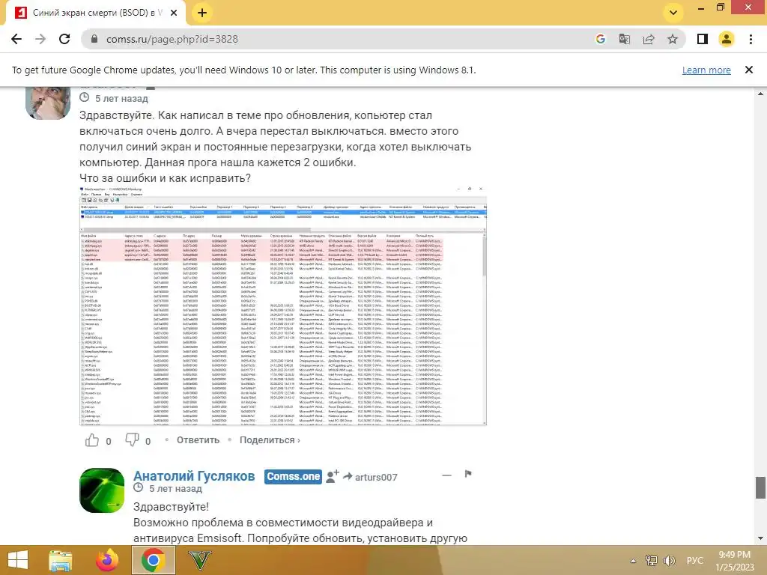
Task: Bookmark this page with the star
Action: click(x=673, y=39)
